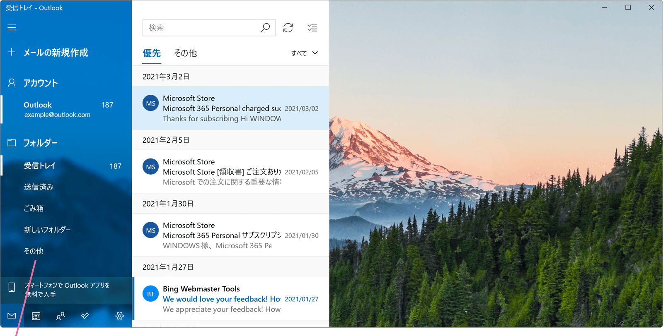Sync this view with refresh icon
The width and height of the screenshot is (663, 336).
[x=288, y=28]
